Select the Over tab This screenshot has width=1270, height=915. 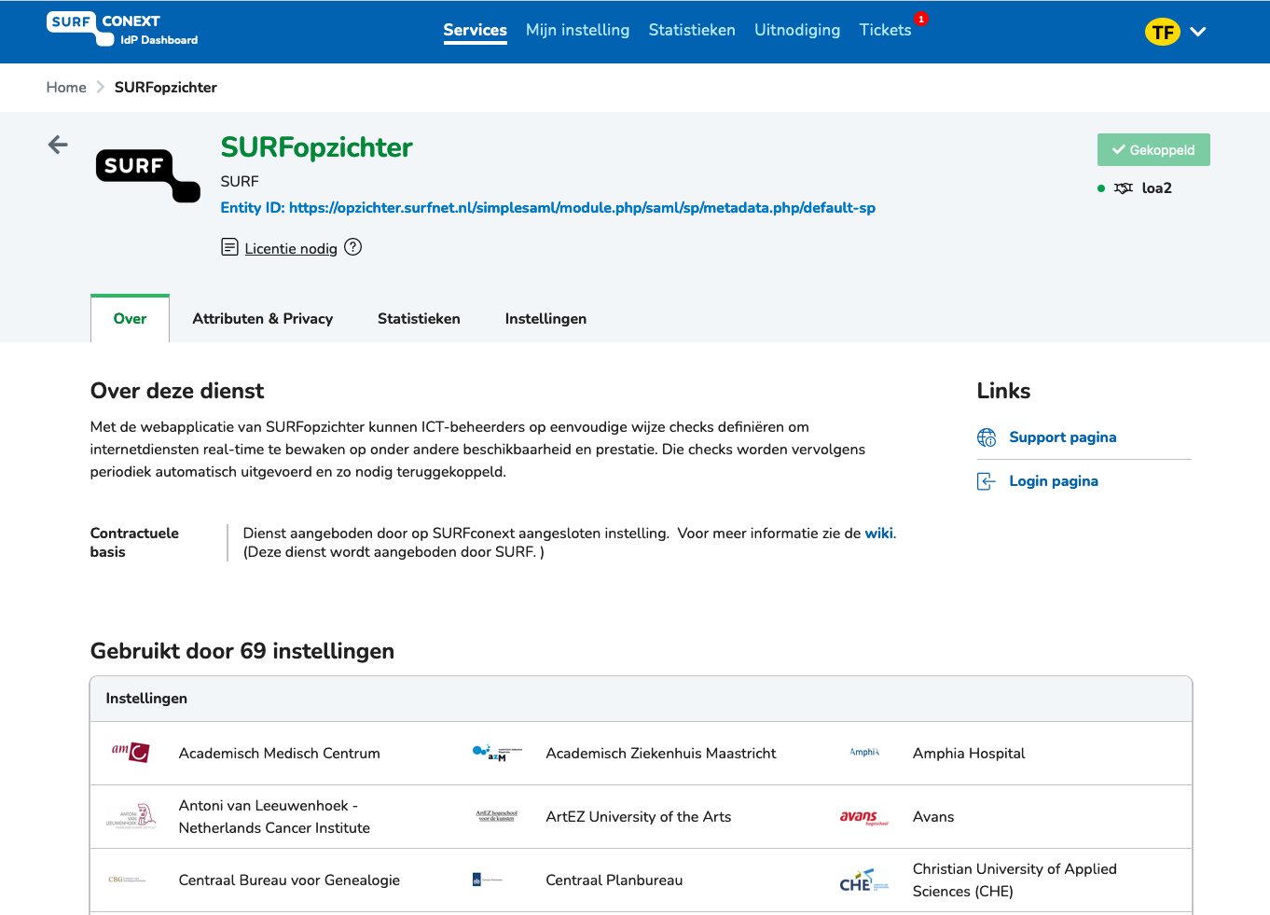tap(130, 319)
